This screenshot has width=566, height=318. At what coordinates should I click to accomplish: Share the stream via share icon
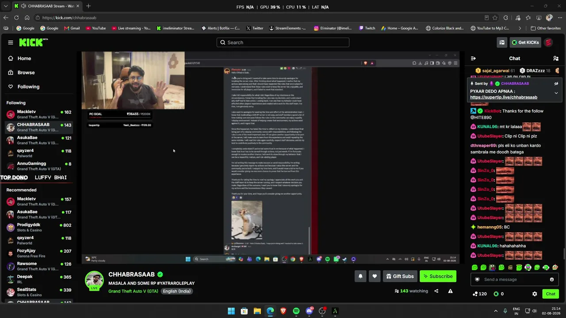click(436, 291)
